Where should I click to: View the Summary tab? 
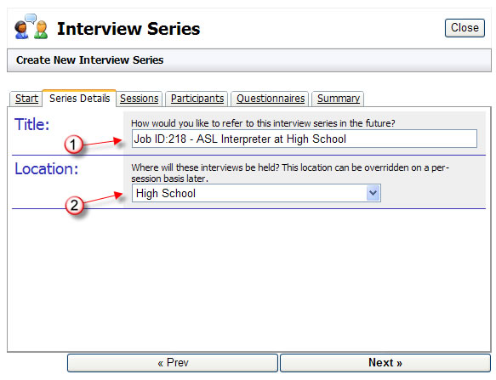click(x=338, y=99)
